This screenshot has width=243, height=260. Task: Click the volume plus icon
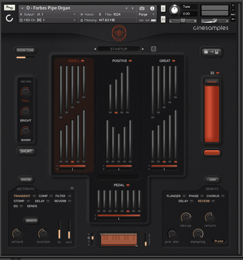tap(227, 21)
